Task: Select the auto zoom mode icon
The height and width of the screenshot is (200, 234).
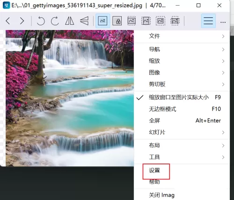Action: click(102, 21)
